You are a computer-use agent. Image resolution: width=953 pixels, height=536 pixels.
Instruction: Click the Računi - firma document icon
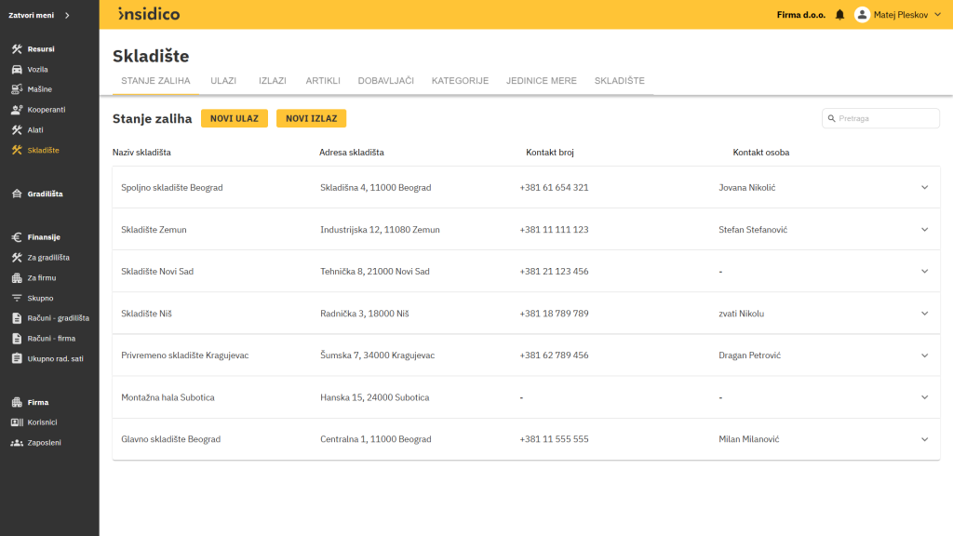point(17,339)
